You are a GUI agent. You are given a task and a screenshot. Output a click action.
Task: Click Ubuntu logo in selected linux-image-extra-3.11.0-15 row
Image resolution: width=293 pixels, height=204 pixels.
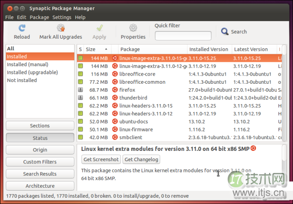115,58
